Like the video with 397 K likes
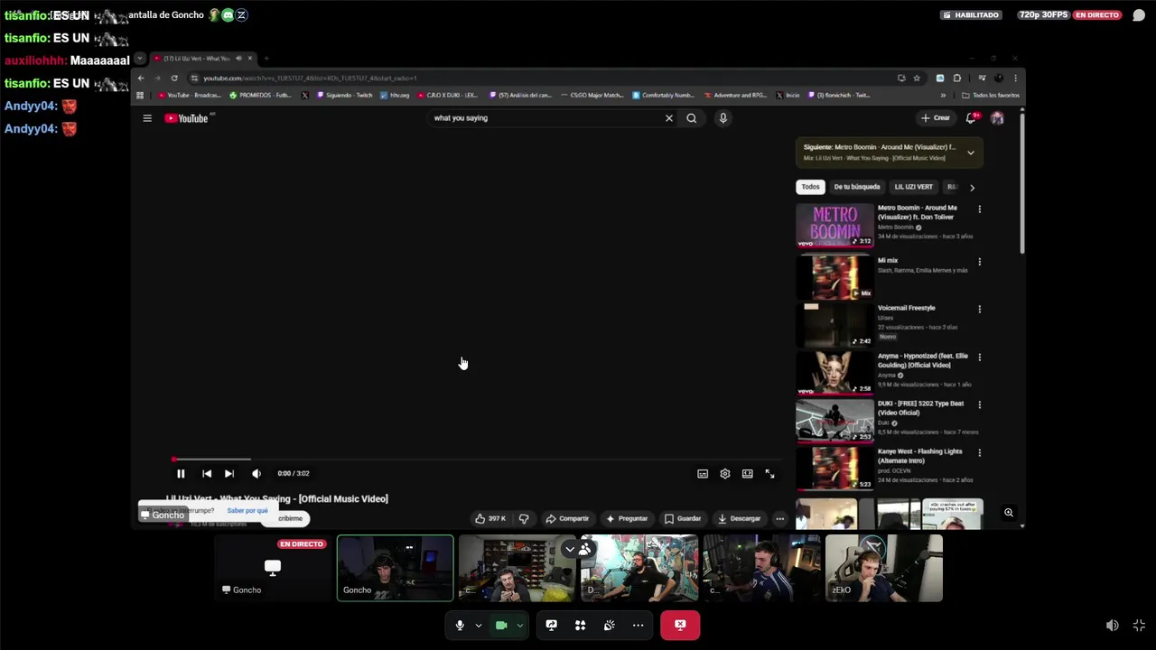Screen dimensions: 1156x650 [490, 518]
